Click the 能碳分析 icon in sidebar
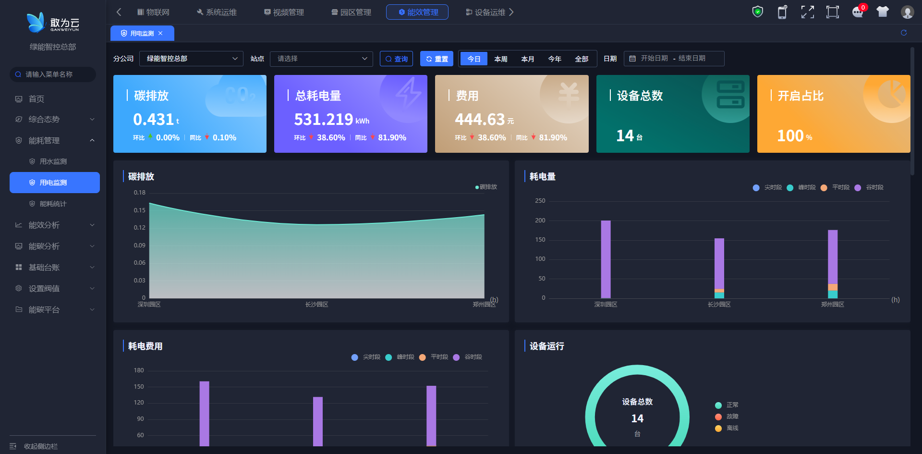922x454 pixels. click(x=19, y=246)
